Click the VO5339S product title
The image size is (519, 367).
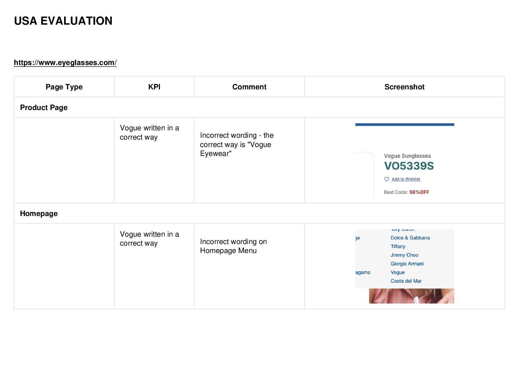click(409, 166)
